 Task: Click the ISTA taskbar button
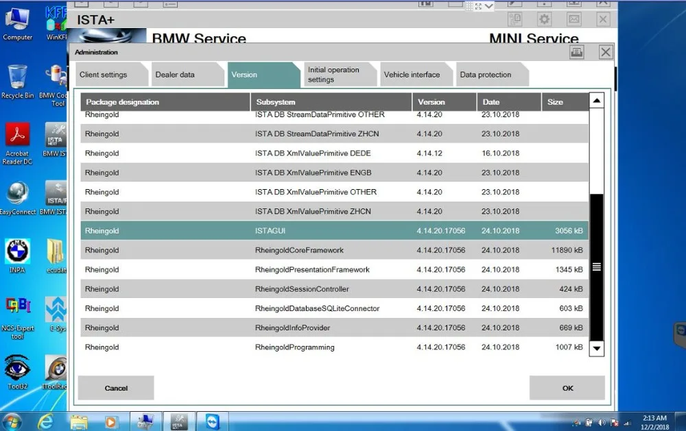pyautogui.click(x=178, y=422)
